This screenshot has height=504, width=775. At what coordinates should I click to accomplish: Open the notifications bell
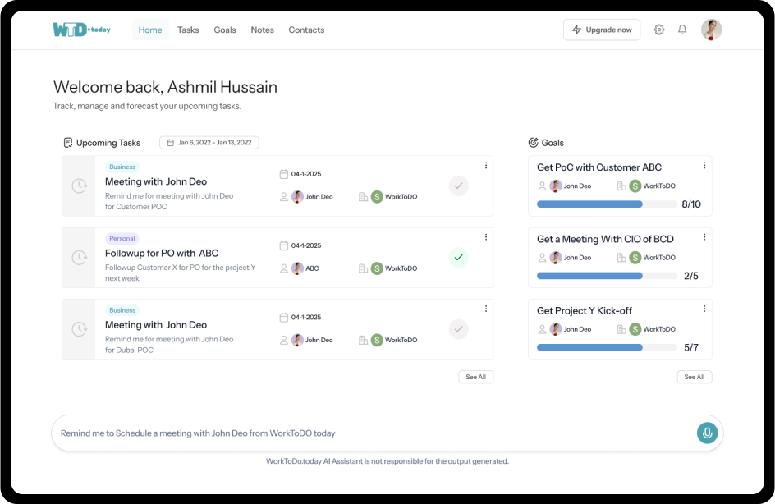coord(682,30)
